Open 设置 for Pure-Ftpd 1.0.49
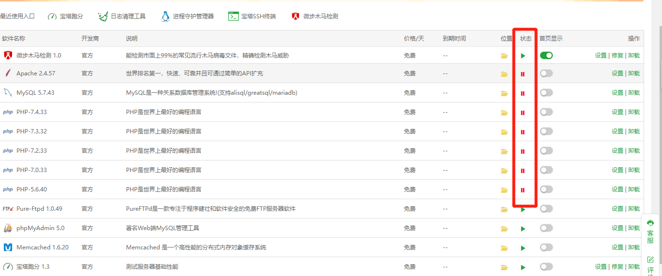Viewport: 662px width, 276px height. [x=617, y=209]
